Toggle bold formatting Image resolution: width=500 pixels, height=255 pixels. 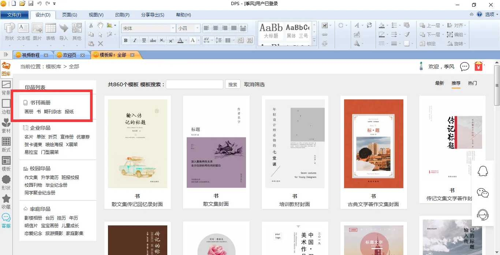click(126, 40)
